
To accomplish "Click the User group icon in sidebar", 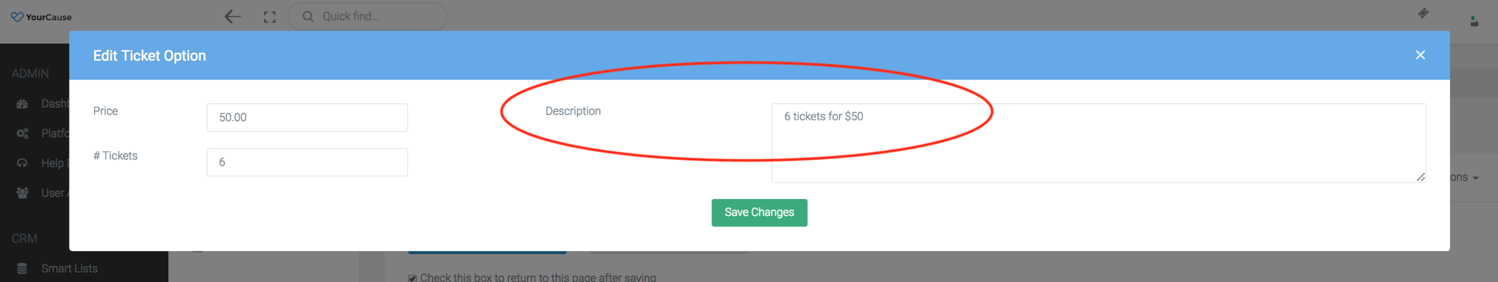I will tap(22, 193).
